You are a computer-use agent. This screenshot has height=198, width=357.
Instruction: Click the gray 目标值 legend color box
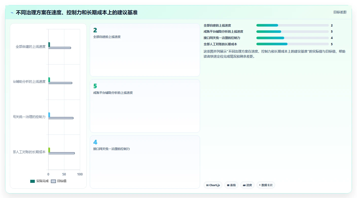click(53, 181)
